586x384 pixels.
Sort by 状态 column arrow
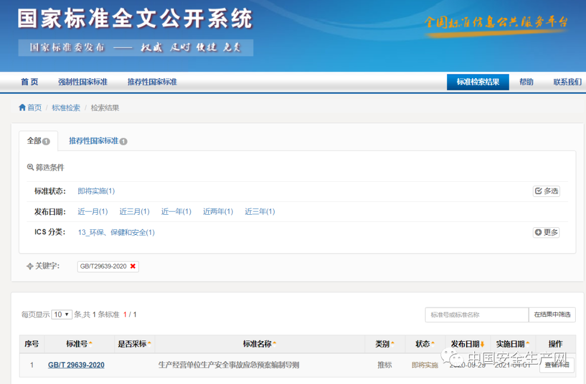tap(433, 344)
